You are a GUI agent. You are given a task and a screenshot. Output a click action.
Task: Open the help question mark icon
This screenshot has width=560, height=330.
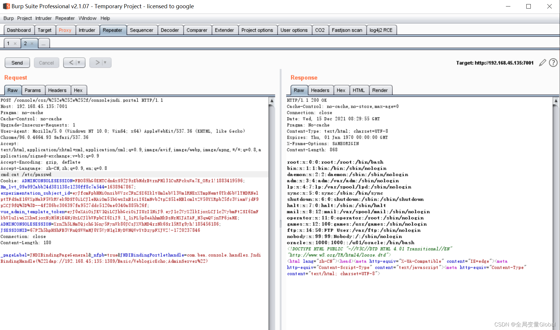tap(553, 63)
